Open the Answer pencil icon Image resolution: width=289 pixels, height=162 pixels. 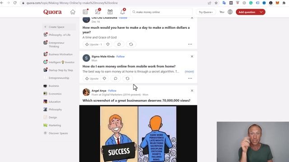click(x=98, y=12)
